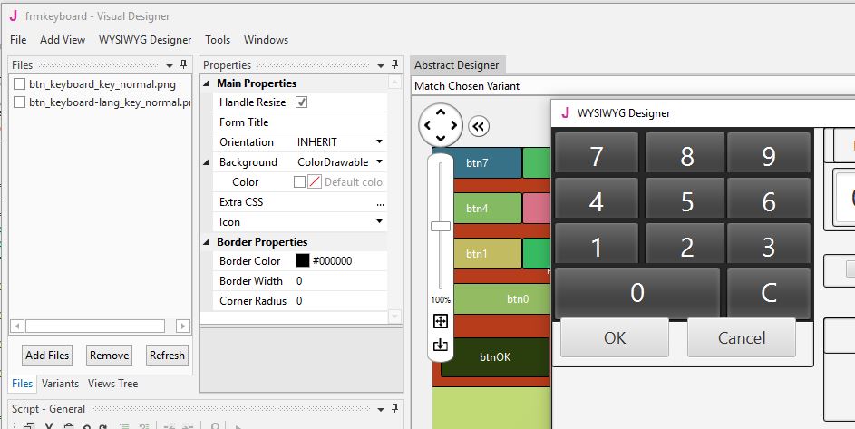Click Cancel in WYSIWYG Designer
Image resolution: width=855 pixels, height=429 pixels.
pos(742,338)
